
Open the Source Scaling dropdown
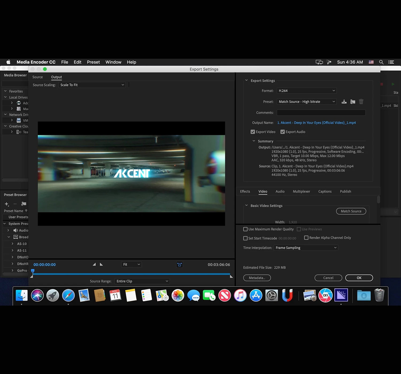[x=92, y=85]
